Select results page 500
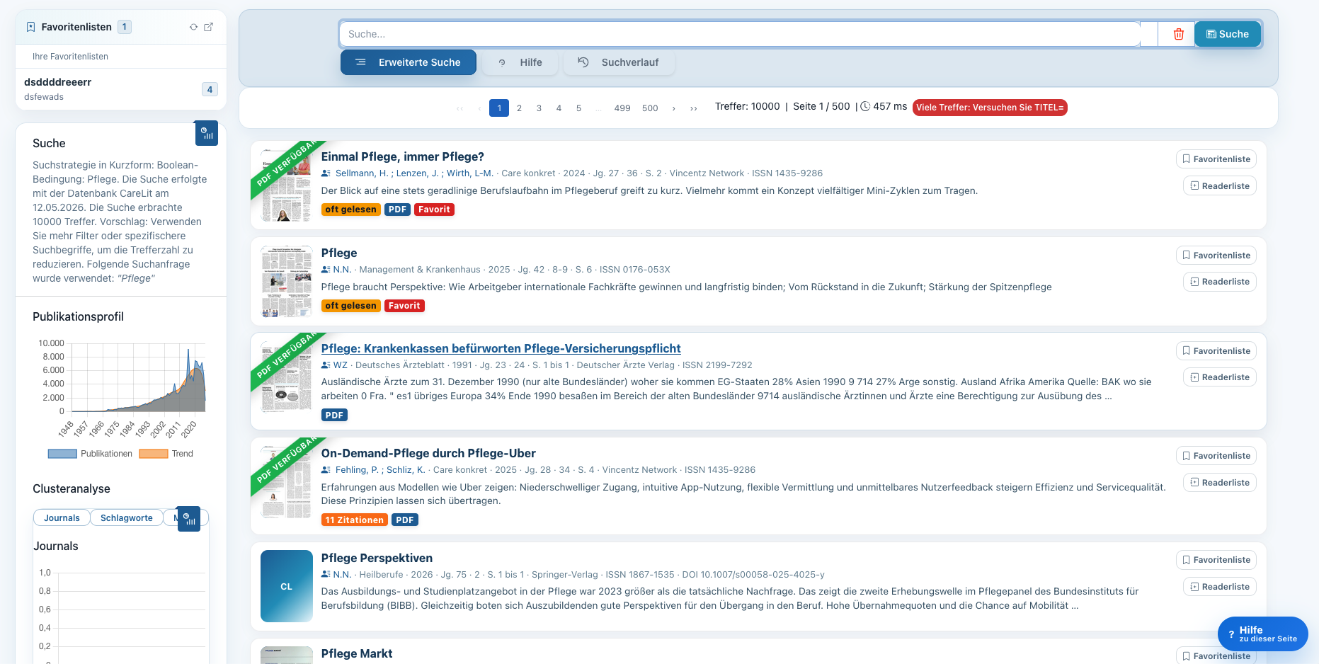This screenshot has width=1319, height=664. coord(650,108)
